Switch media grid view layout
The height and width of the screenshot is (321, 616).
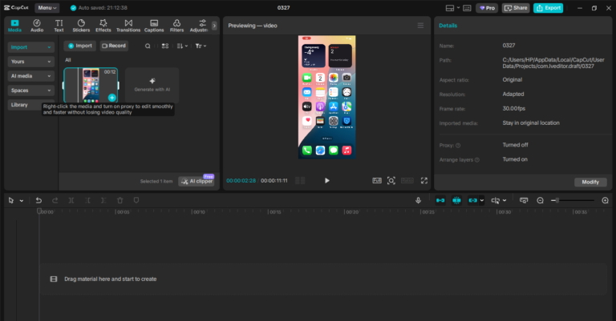click(x=165, y=46)
